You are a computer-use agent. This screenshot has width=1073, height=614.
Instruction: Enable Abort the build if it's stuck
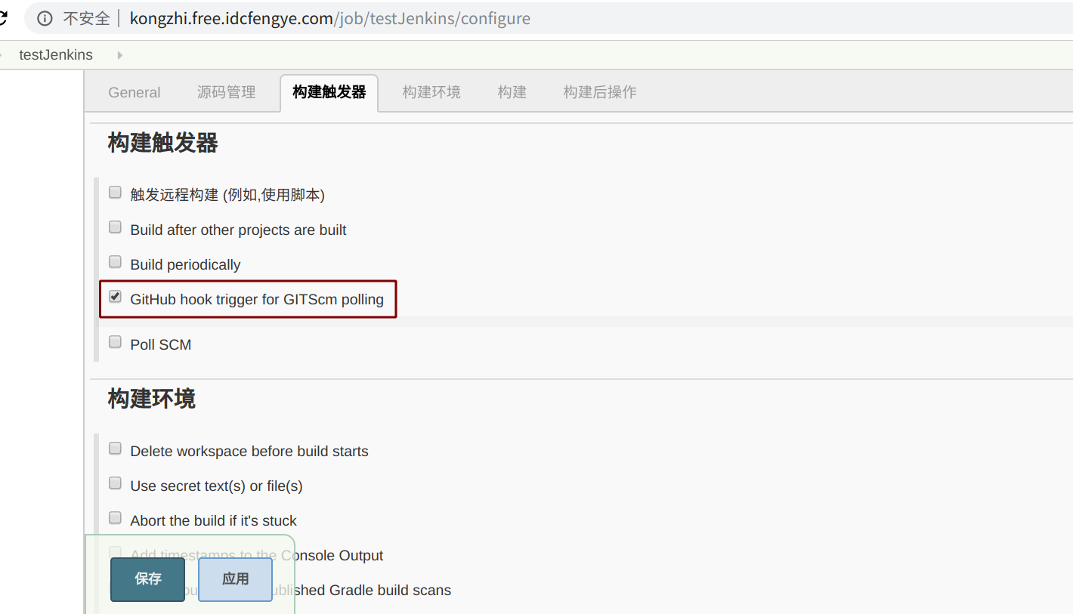coord(115,518)
